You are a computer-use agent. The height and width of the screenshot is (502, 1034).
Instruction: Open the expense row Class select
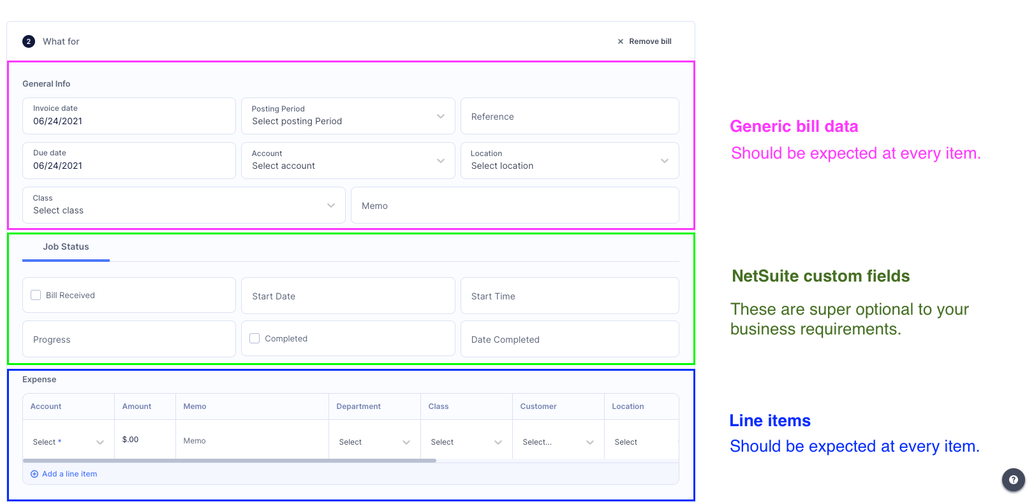pos(466,442)
